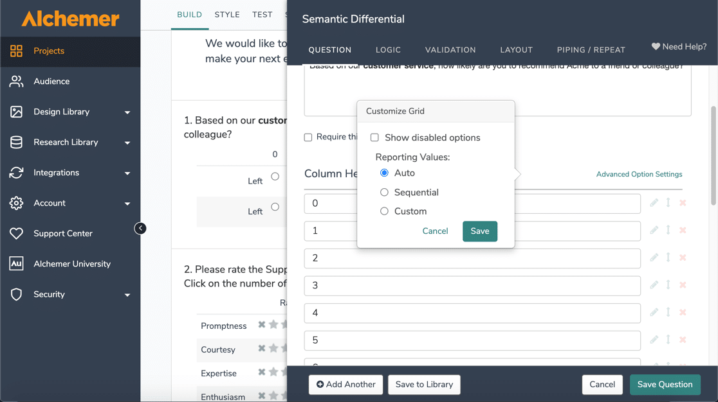Screen dimensions: 718x402
Task: Open the Projects grid icon
Action: click(16, 51)
